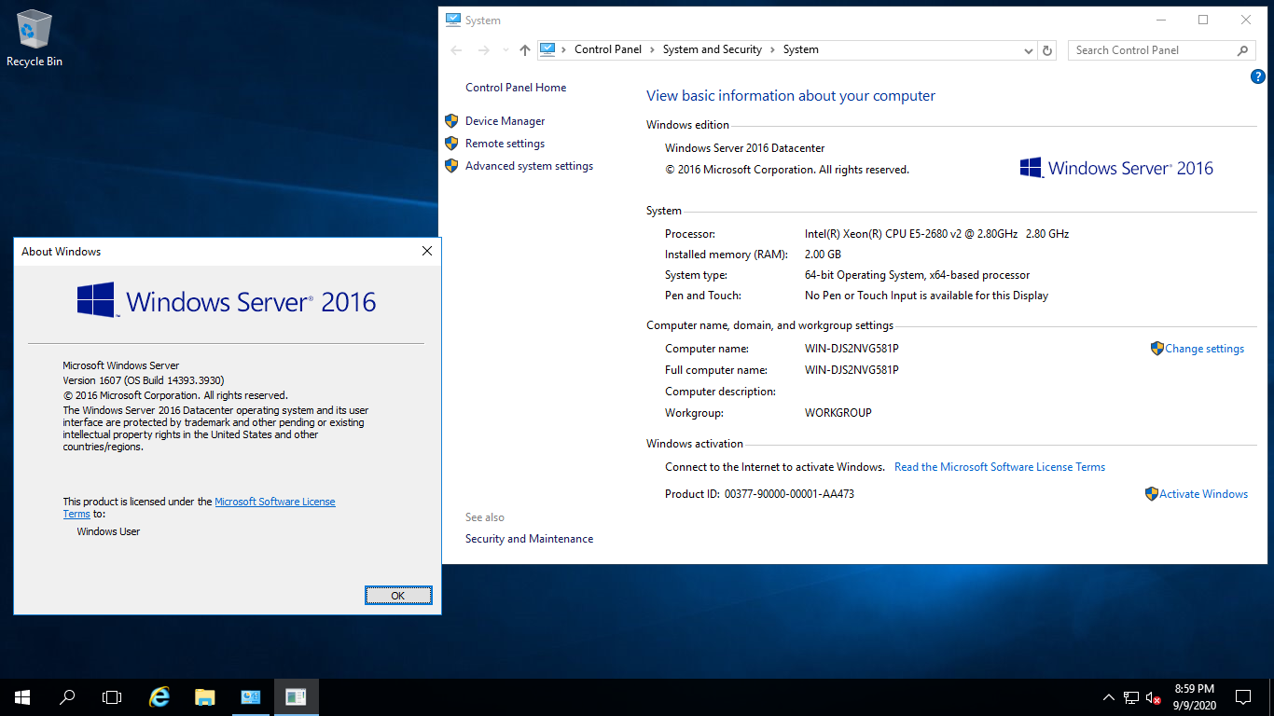Select Control Panel in the breadcrumb
The width and height of the screenshot is (1274, 716).
(x=608, y=49)
